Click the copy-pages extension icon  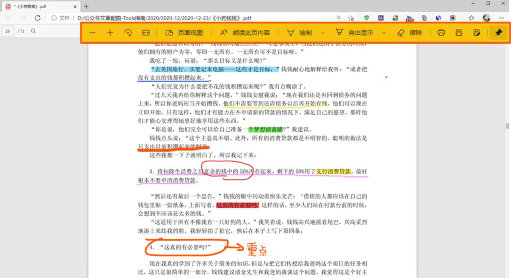[x=424, y=18]
